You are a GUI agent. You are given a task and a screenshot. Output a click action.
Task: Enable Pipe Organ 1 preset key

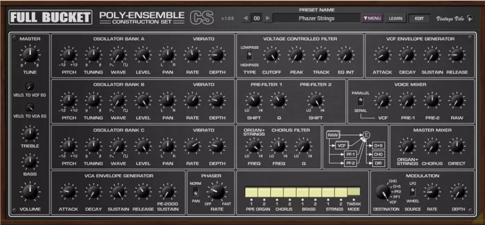click(x=251, y=192)
